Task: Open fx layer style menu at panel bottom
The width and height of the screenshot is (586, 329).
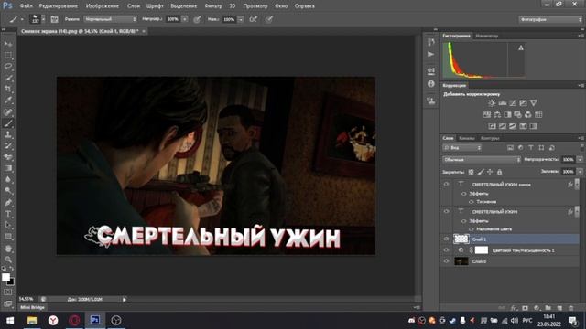Action: pos(514,308)
